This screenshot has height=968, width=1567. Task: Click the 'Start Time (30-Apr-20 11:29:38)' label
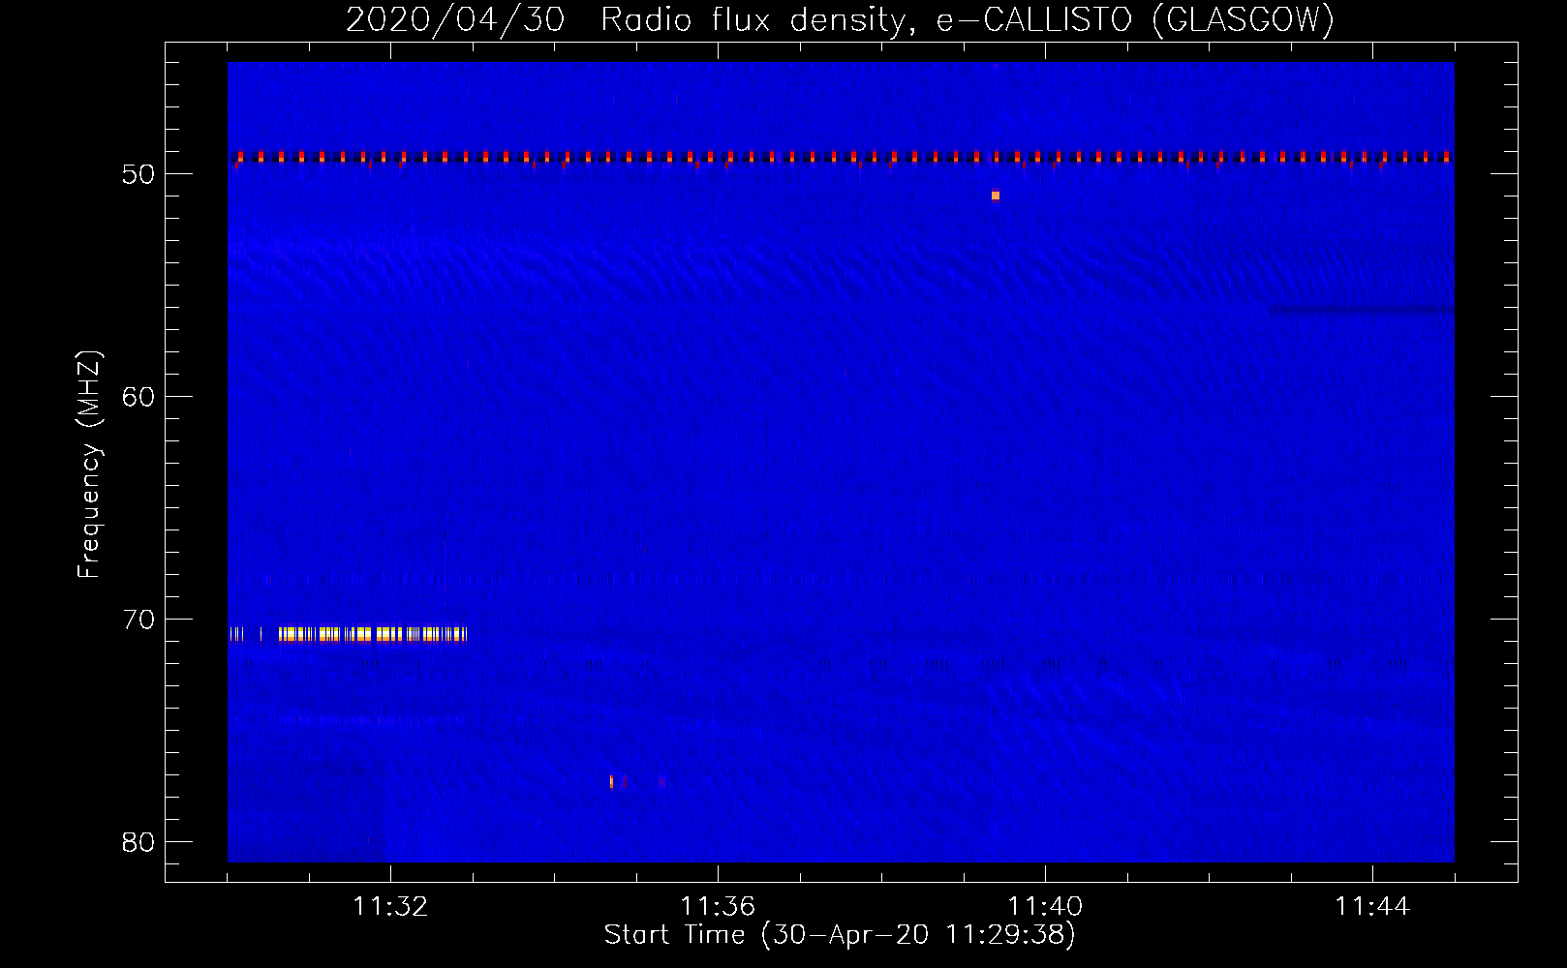840,935
